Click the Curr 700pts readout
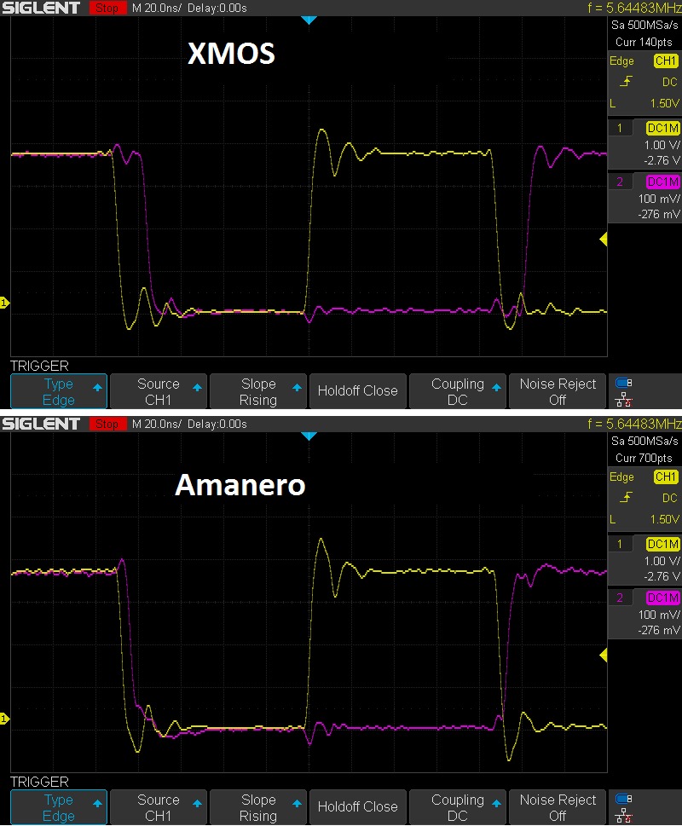This screenshot has height=826, width=682. tap(644, 458)
